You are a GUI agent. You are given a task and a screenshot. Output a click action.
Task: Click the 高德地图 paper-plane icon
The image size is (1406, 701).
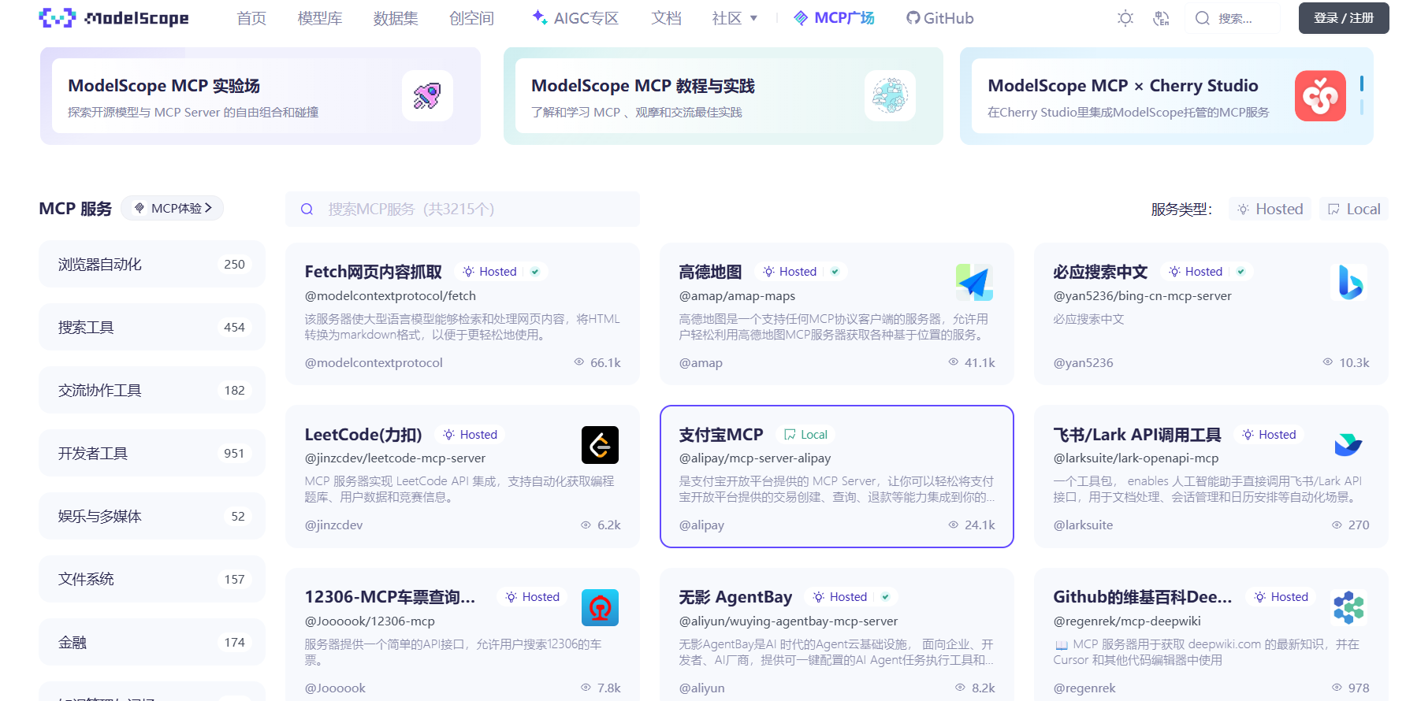pyautogui.click(x=975, y=282)
